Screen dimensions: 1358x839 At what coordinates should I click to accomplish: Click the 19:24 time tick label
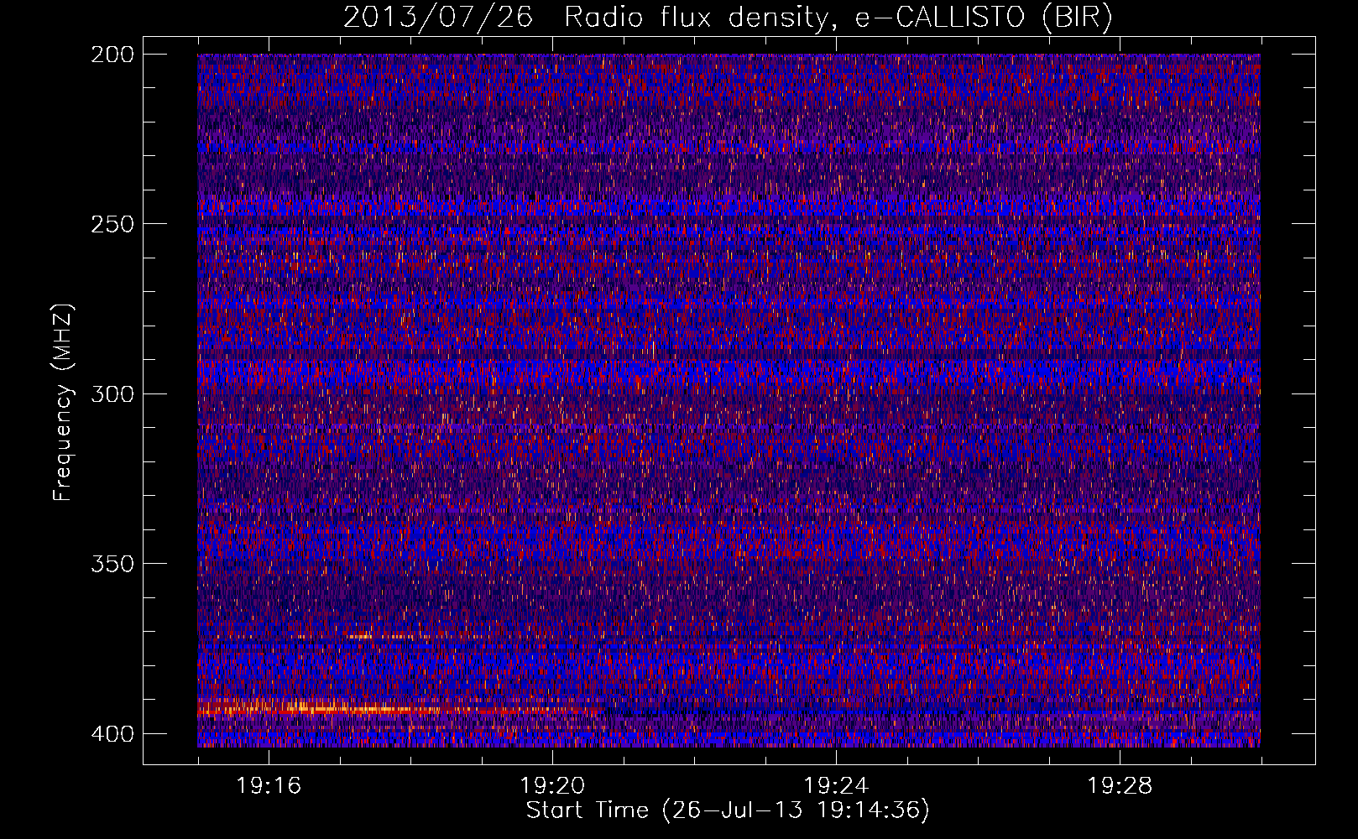click(x=836, y=786)
